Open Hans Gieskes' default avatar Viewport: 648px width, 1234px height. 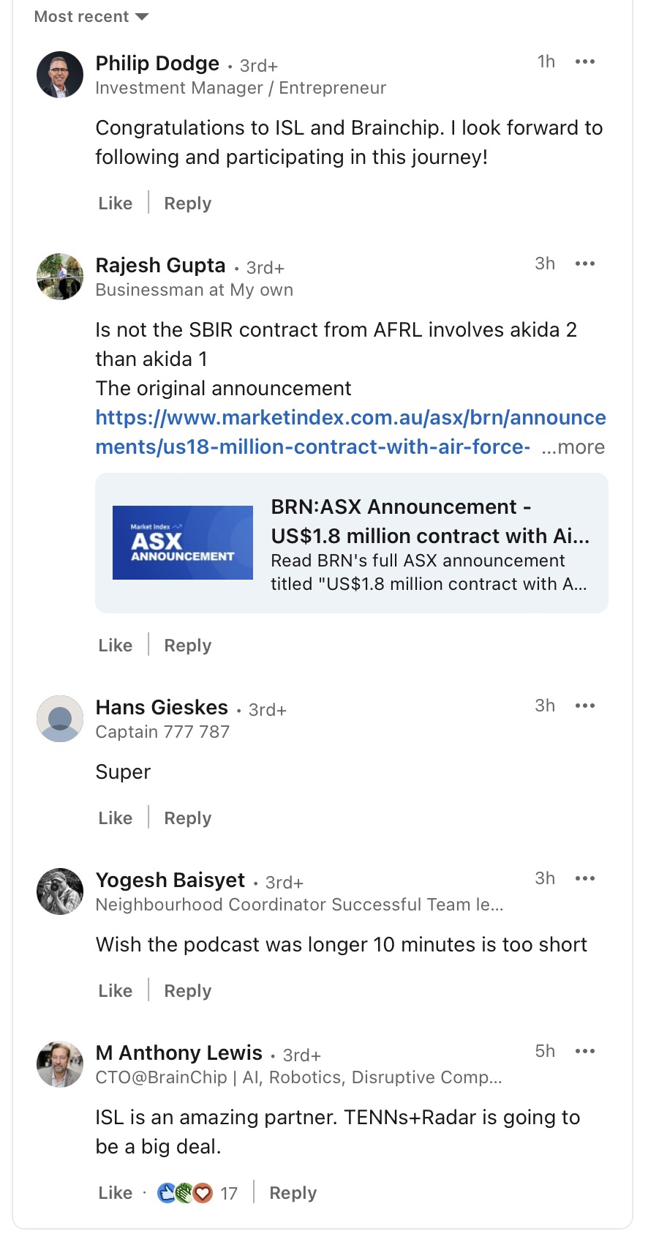60,719
